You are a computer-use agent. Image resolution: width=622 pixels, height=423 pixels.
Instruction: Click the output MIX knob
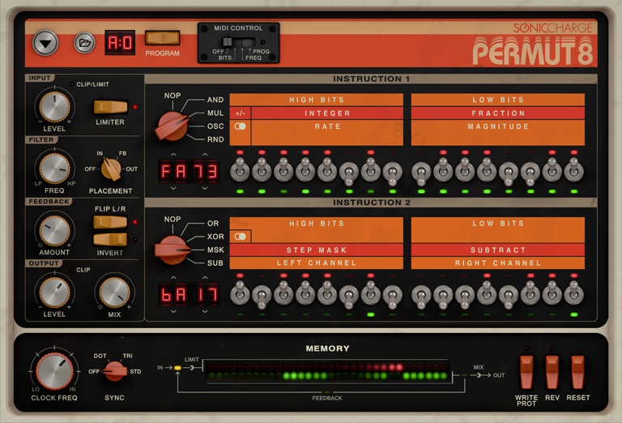[x=116, y=292]
